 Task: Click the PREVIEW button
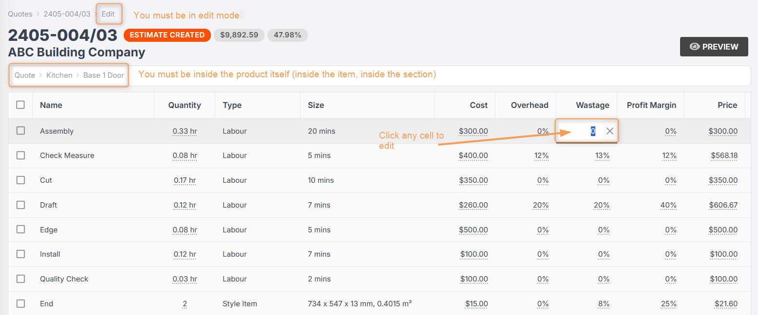point(714,47)
